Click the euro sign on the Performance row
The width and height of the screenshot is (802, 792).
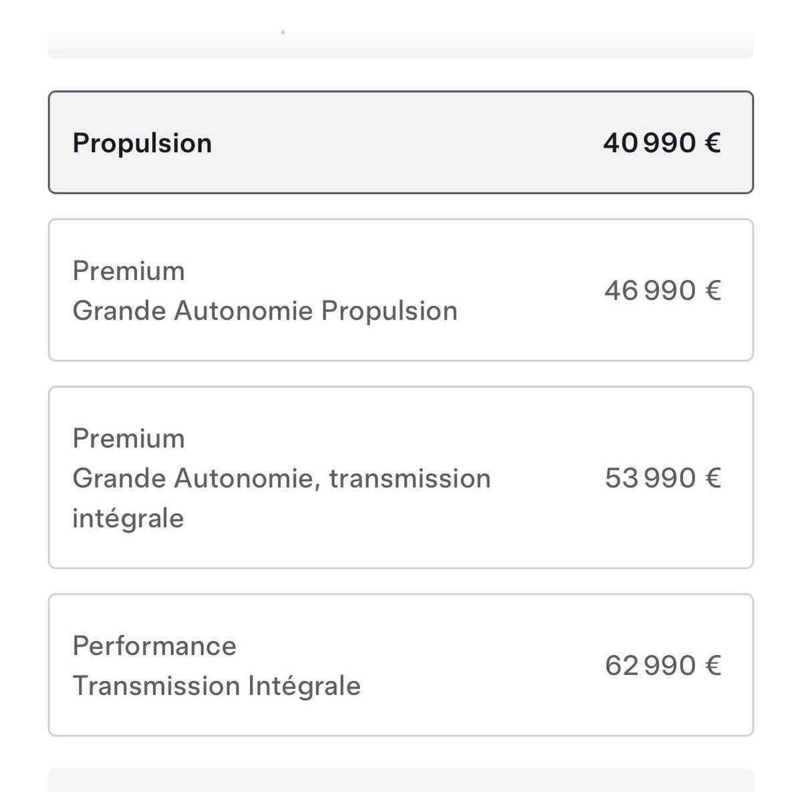(712, 666)
